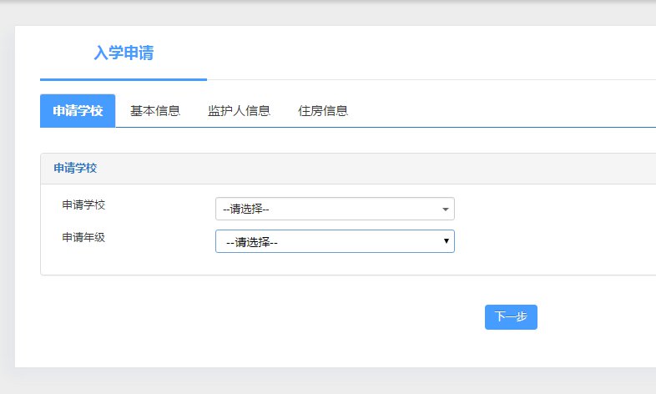Open the 申请年级 select box
The width and height of the screenshot is (656, 394).
(334, 241)
